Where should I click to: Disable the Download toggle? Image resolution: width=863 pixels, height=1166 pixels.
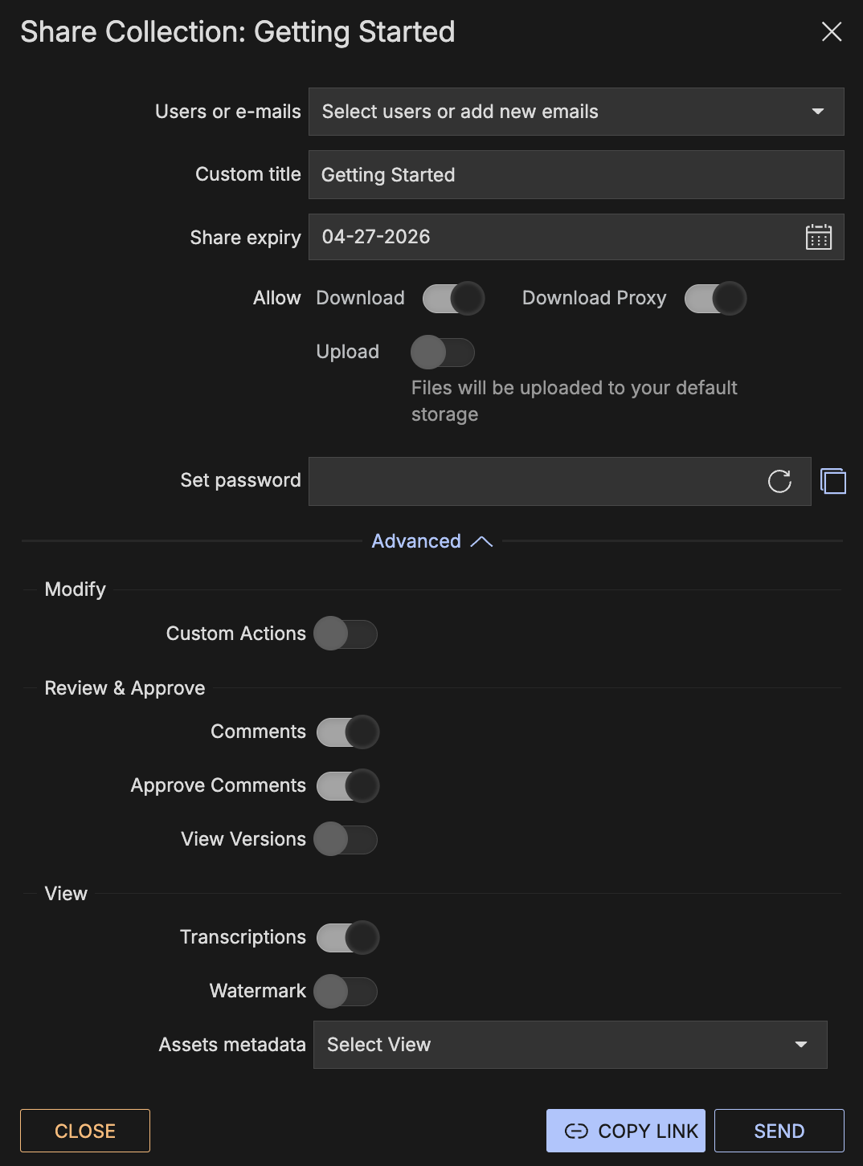click(453, 299)
